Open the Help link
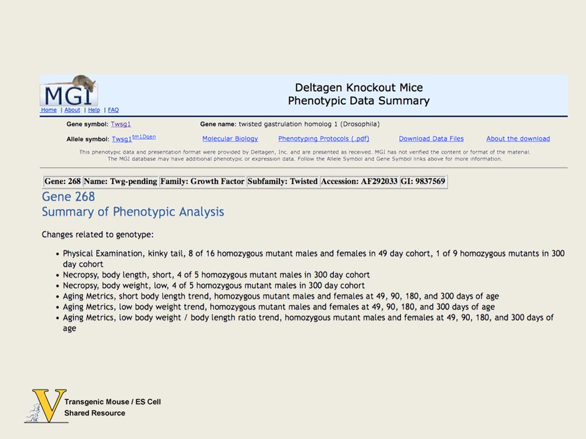 coord(94,110)
